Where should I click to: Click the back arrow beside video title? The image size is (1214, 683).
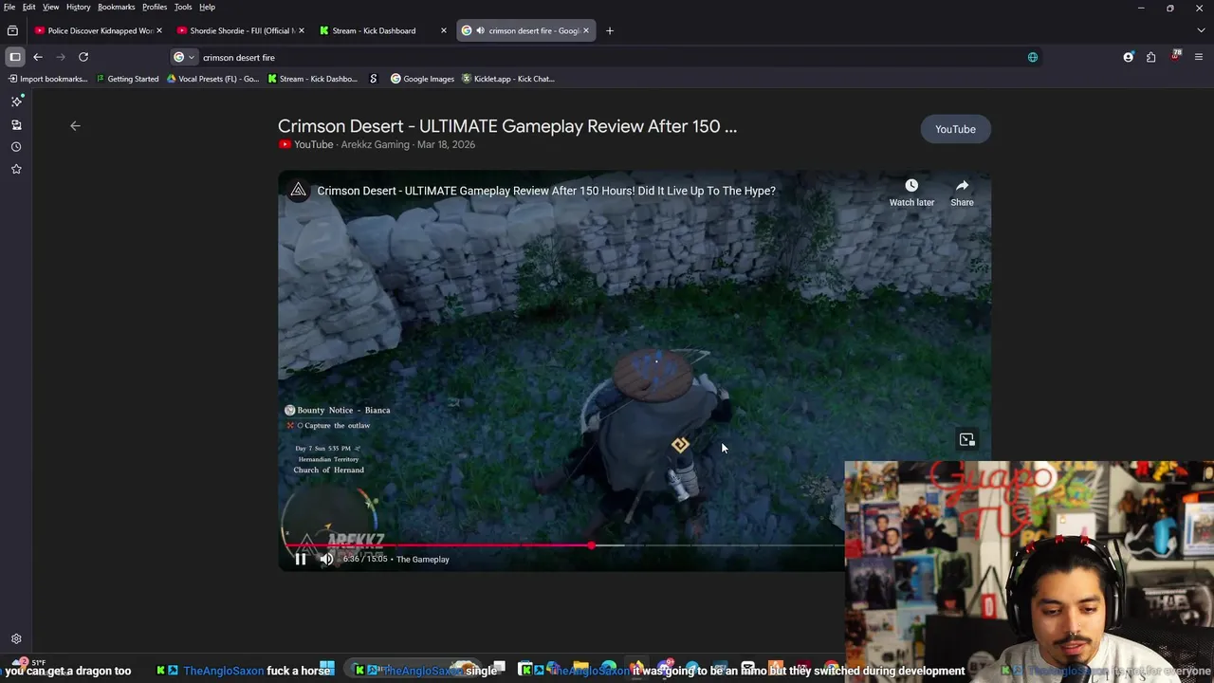click(x=75, y=125)
